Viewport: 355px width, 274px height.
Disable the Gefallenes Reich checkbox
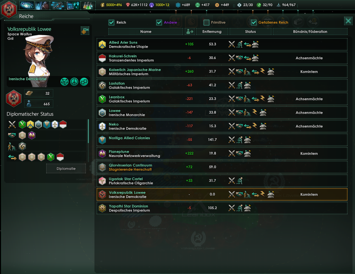pos(254,23)
